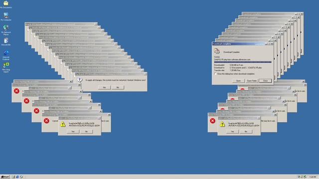The width and height of the screenshot is (319, 179).
Task: Click No in the restart Windows dialog
Action: tap(118, 88)
